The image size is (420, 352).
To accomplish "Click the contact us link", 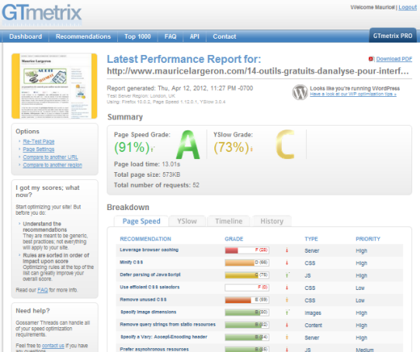I will (53, 346).
